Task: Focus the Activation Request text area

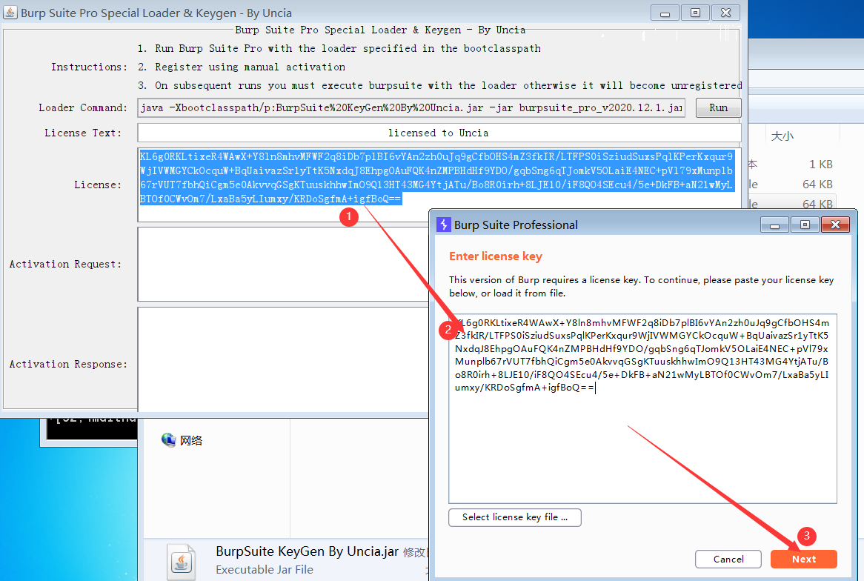Action: tap(283, 264)
